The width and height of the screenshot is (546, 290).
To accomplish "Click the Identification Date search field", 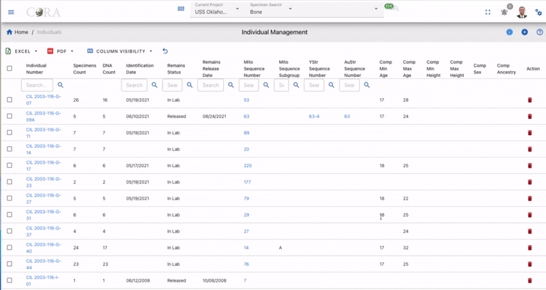I will [x=134, y=85].
